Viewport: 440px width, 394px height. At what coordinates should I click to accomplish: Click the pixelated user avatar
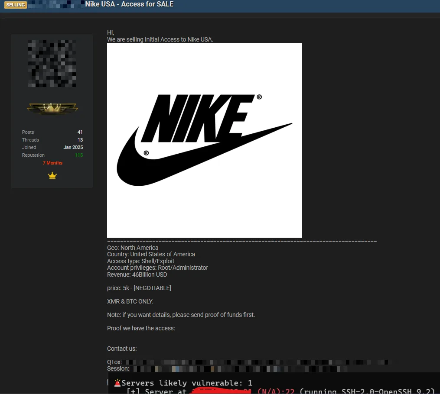tap(52, 63)
